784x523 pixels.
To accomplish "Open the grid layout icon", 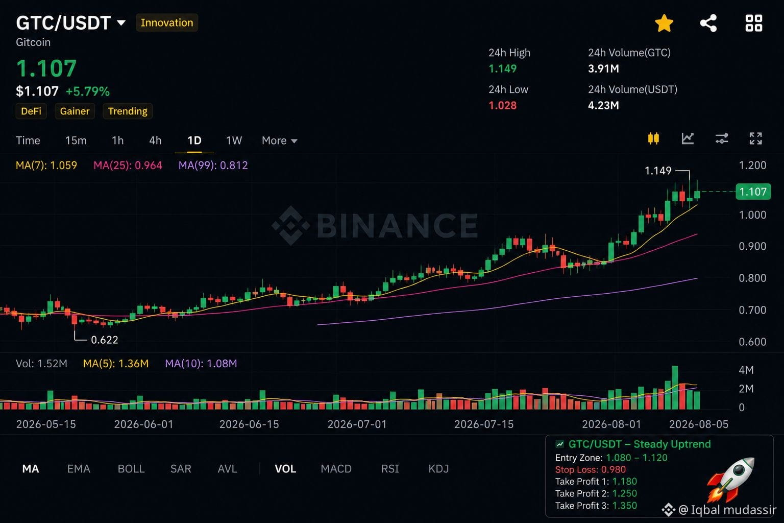I will click(x=754, y=23).
